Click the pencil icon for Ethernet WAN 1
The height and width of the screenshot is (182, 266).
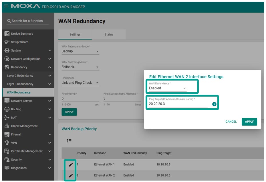pos(71,165)
